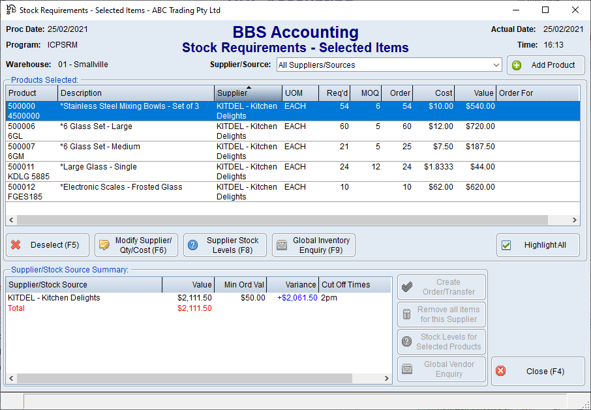Select KITDEL - Kitchen Delights summary row

[54, 298]
